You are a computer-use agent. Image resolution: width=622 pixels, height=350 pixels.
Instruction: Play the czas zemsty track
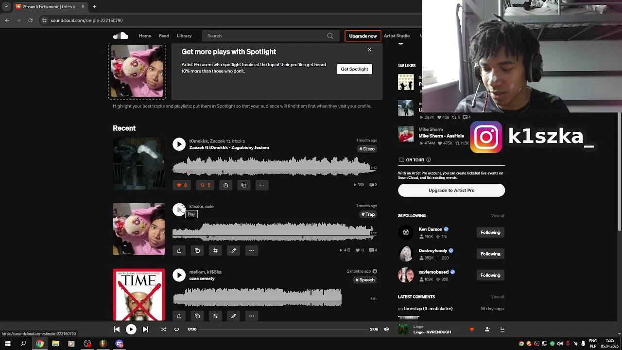(x=179, y=275)
